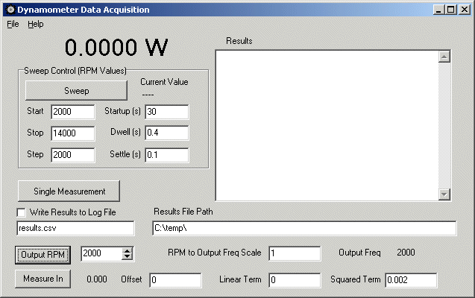Click the Start RPM input field
The image size is (475, 298).
[72, 112]
